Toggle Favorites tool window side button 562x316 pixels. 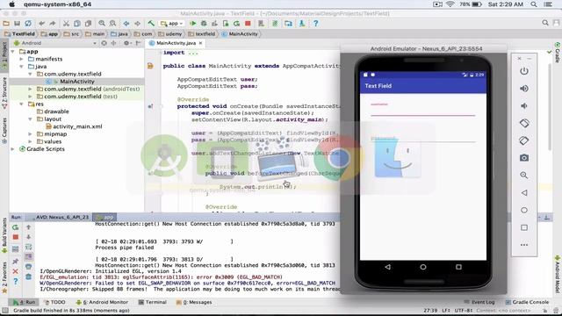[x=4, y=277]
